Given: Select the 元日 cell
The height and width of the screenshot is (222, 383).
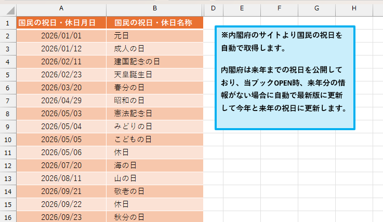Looking at the screenshot, I should coord(155,36).
